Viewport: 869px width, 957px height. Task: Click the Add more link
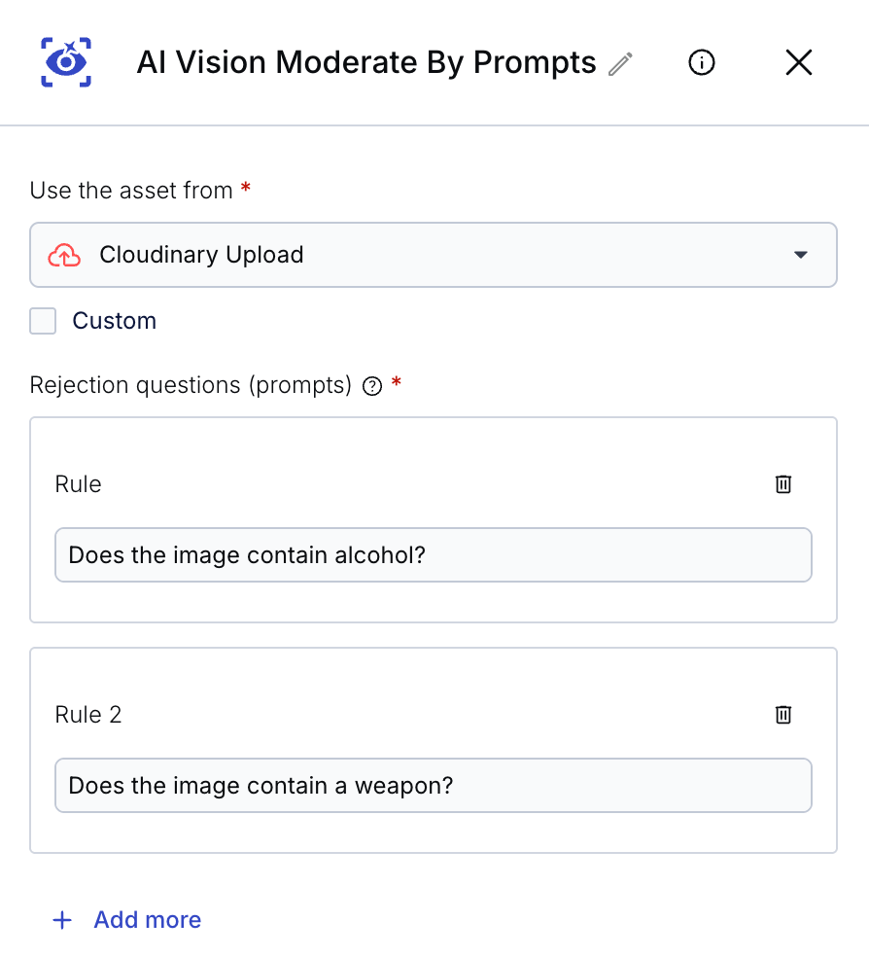[x=147, y=920]
